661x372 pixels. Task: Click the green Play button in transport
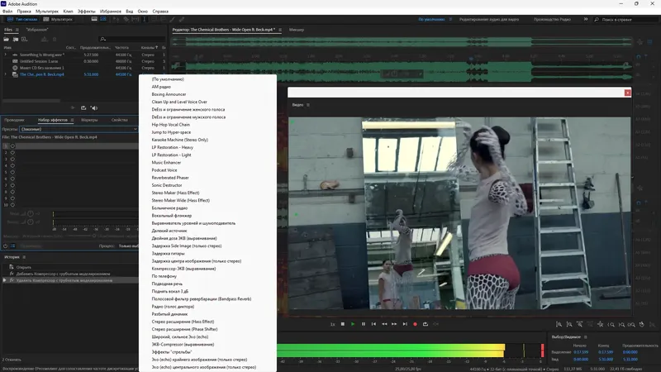[x=353, y=324]
